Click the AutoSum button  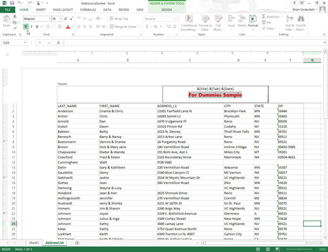271,16
